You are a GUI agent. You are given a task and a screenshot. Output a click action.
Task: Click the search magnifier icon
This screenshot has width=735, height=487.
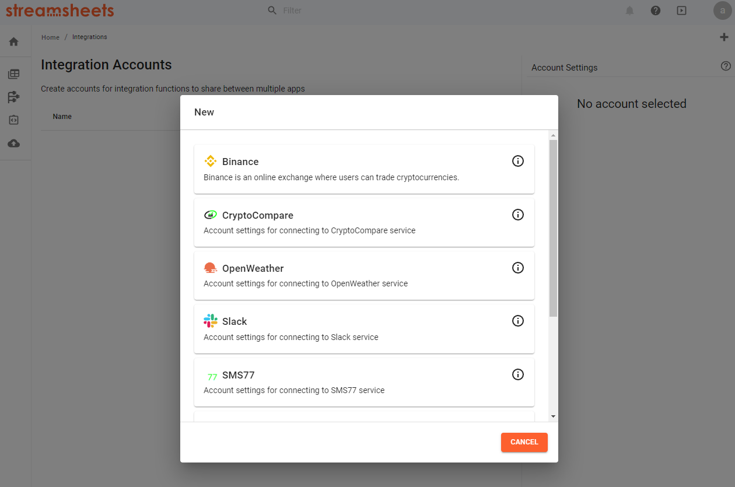pyautogui.click(x=272, y=10)
